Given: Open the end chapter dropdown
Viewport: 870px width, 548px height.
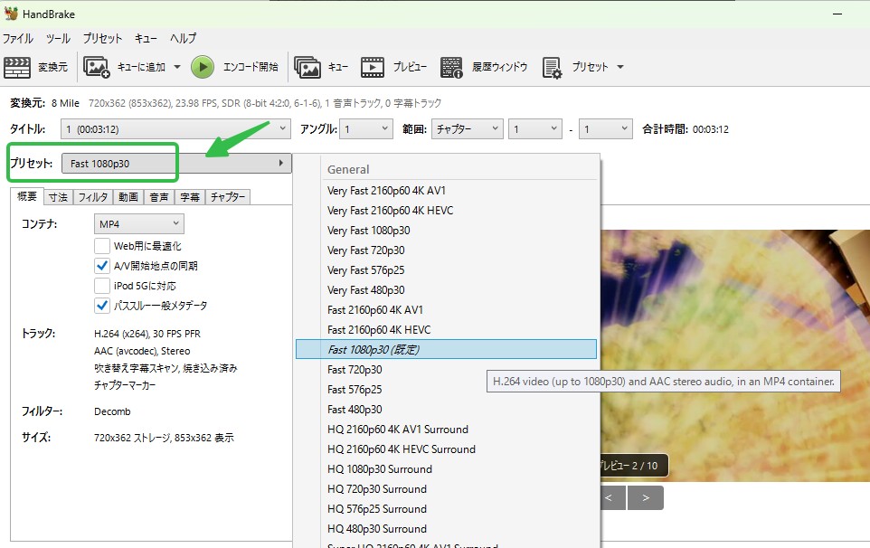Looking at the screenshot, I should (606, 128).
